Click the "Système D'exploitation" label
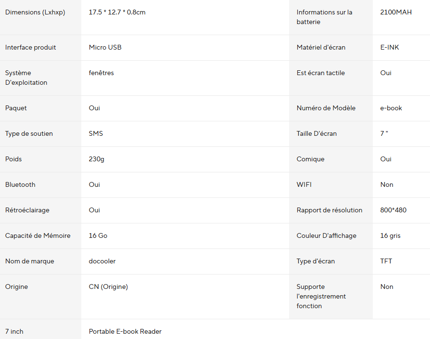This screenshot has height=339, width=430. [26, 78]
